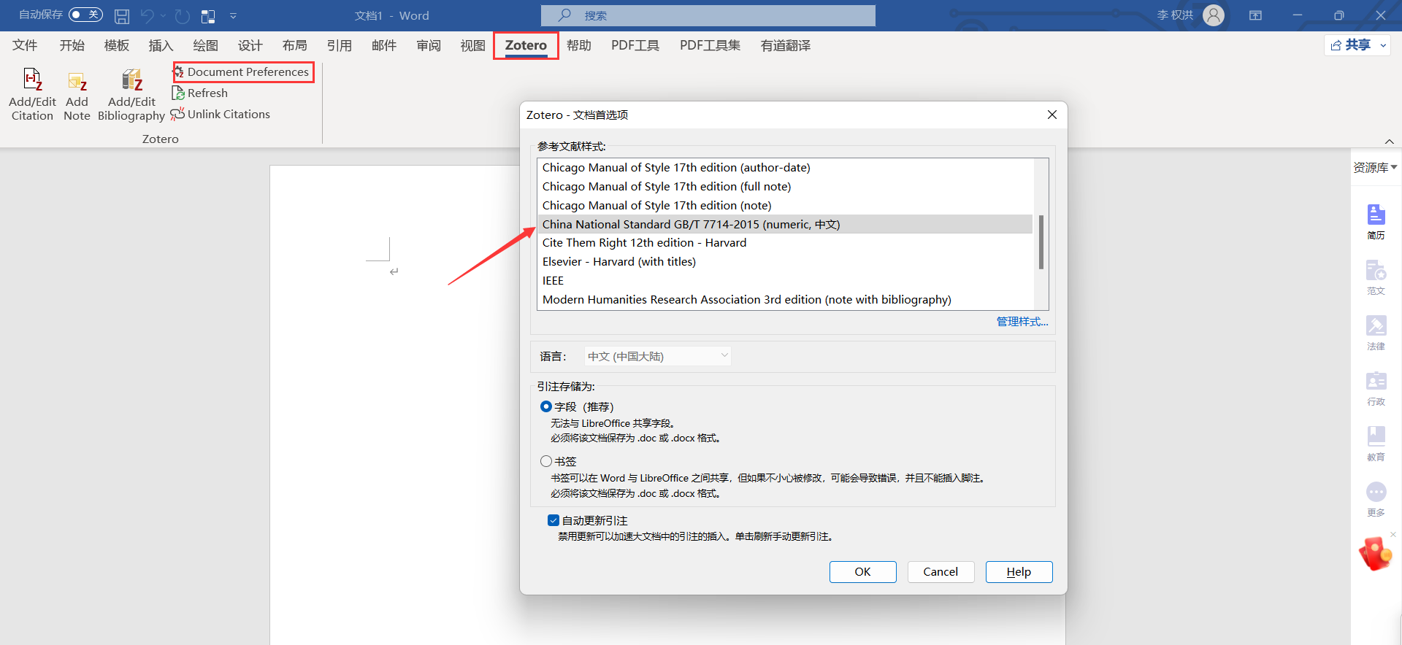Select the 书签 radio button
1402x645 pixels.
click(546, 461)
